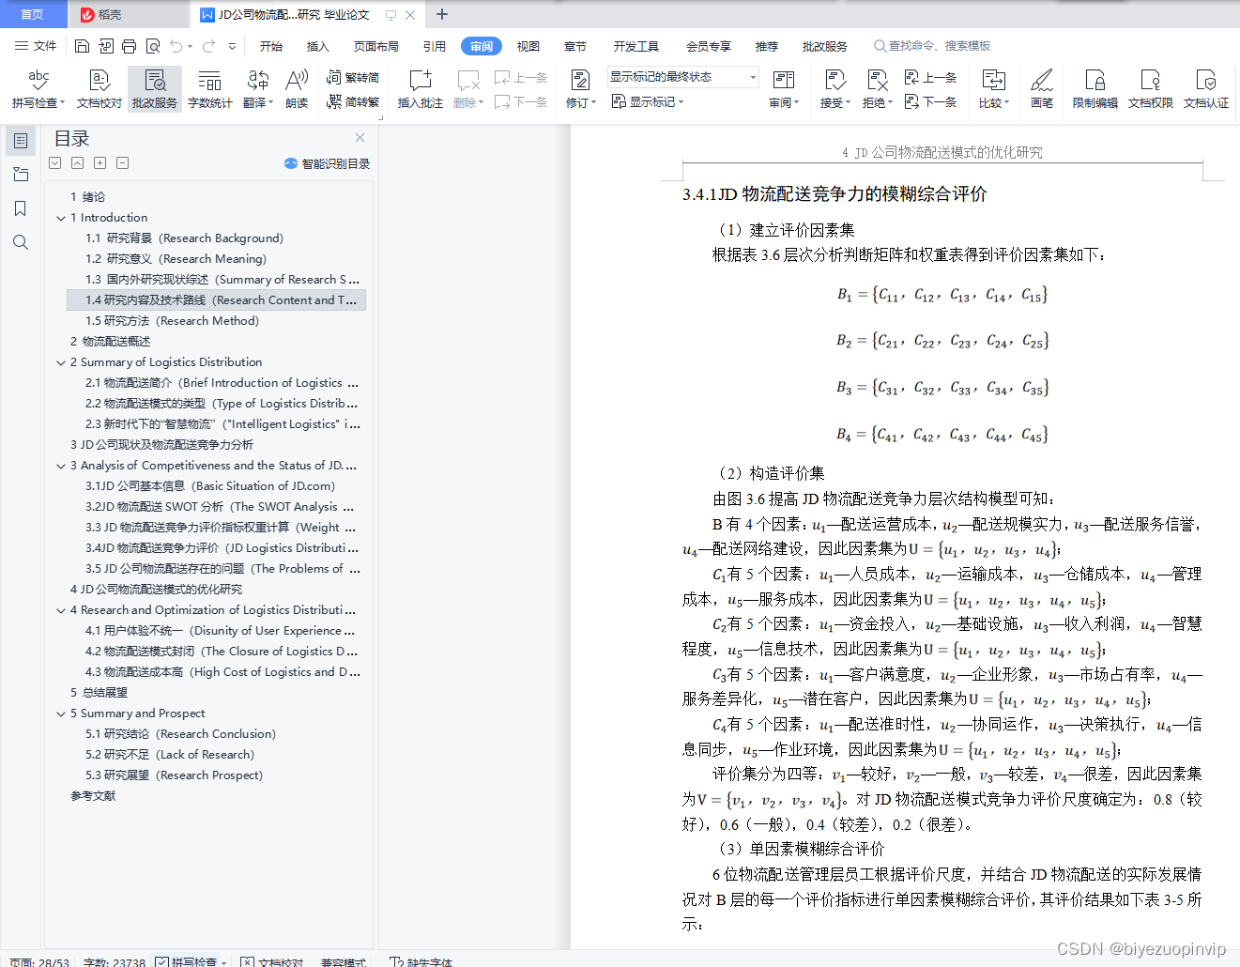
Task: Click 文档校对 in status bar
Action: click(x=272, y=962)
